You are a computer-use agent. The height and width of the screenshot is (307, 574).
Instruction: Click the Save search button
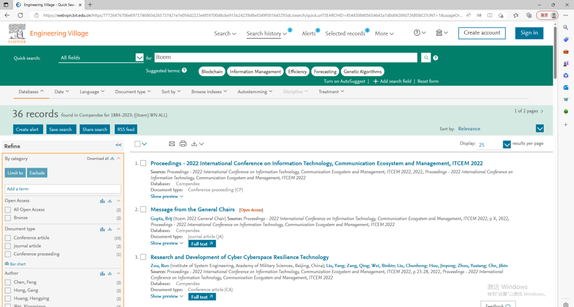pyautogui.click(x=61, y=129)
